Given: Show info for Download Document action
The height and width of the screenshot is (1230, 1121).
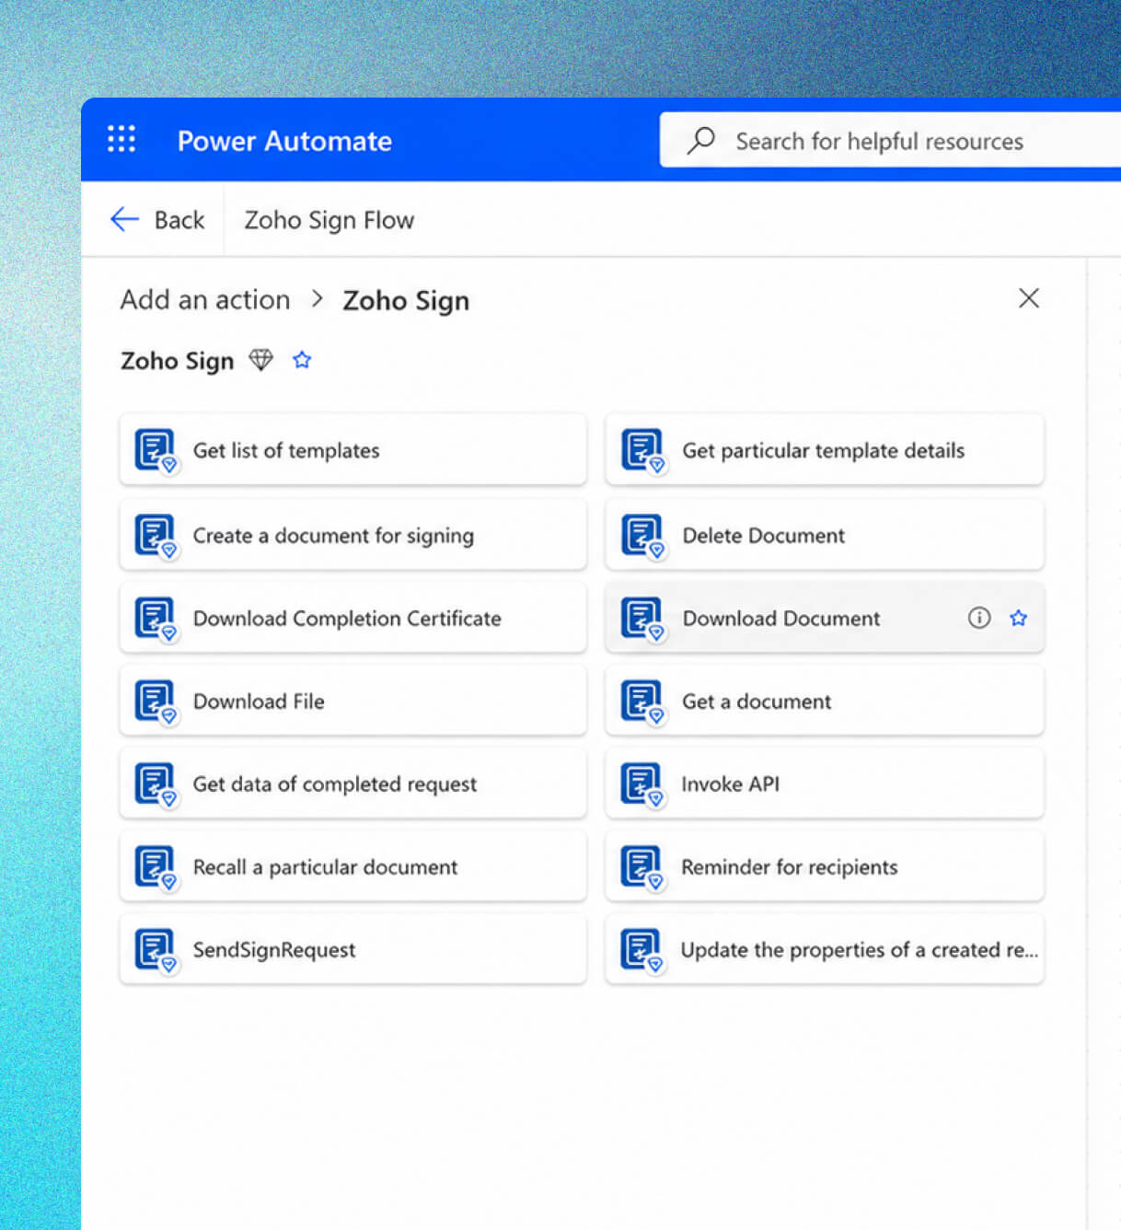Looking at the screenshot, I should pyautogui.click(x=979, y=618).
